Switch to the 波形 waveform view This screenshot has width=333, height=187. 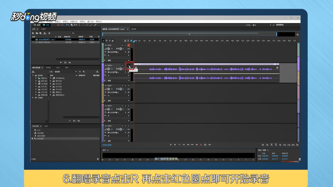pyautogui.click(x=36, y=25)
